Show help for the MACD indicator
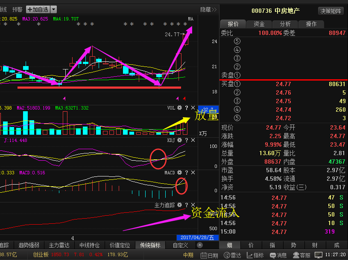This screenshot has height=260, width=348. pyautogui.click(x=187, y=173)
